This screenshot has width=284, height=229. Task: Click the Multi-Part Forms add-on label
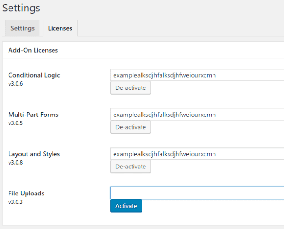(33, 114)
